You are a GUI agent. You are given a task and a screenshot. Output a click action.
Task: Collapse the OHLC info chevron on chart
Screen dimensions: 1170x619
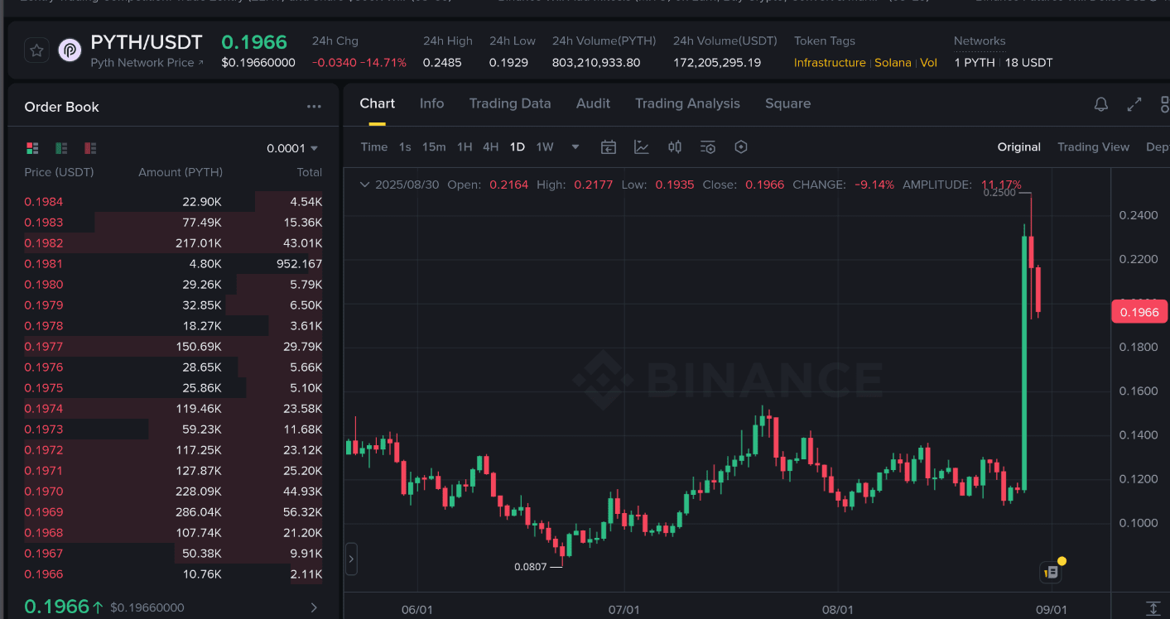pos(364,185)
